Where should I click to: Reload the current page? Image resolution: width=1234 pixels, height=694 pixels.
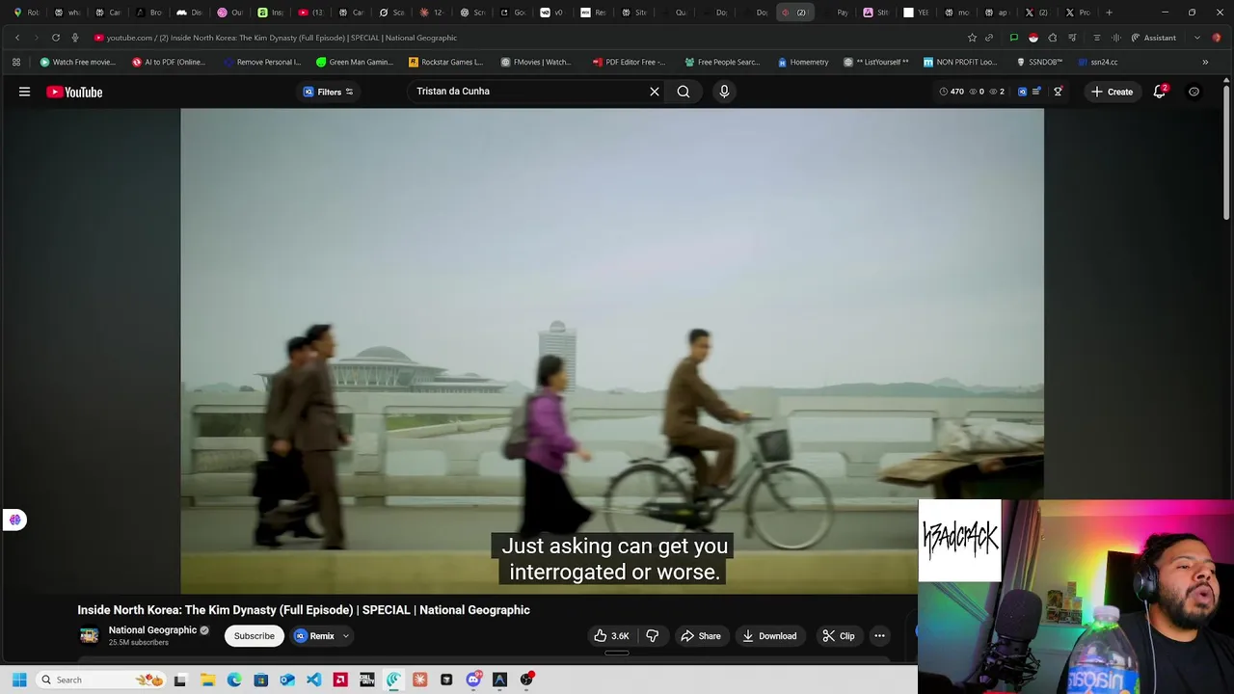point(56,38)
